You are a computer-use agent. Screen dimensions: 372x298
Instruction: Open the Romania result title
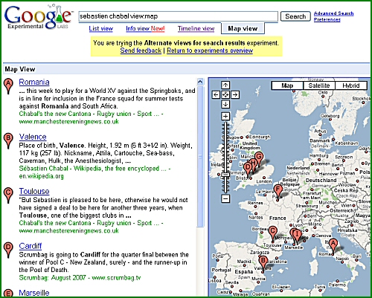click(34, 82)
